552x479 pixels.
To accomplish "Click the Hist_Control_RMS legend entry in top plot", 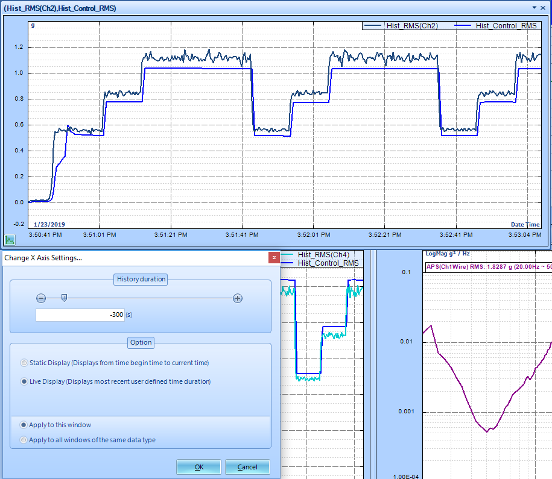I will click(x=496, y=26).
